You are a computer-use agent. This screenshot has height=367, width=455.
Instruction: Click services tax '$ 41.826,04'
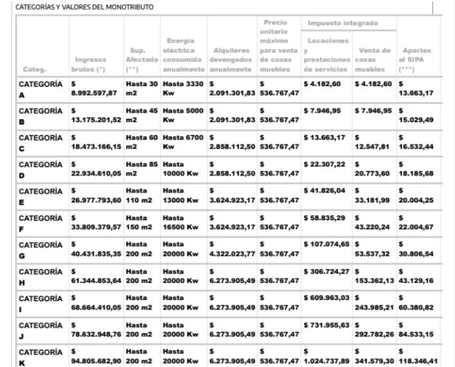325,191
